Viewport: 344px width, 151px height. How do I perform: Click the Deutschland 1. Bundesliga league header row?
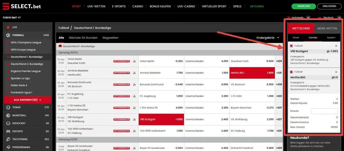point(169,46)
